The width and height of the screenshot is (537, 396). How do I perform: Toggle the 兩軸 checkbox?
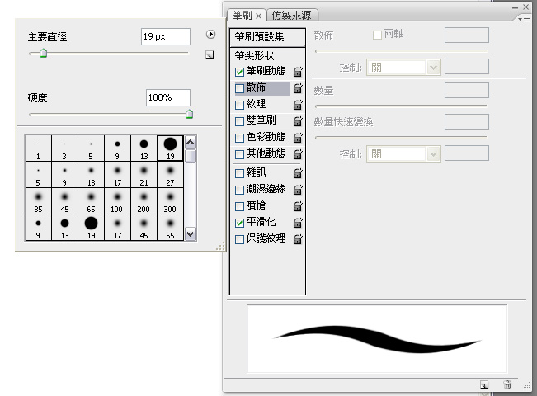click(x=377, y=35)
